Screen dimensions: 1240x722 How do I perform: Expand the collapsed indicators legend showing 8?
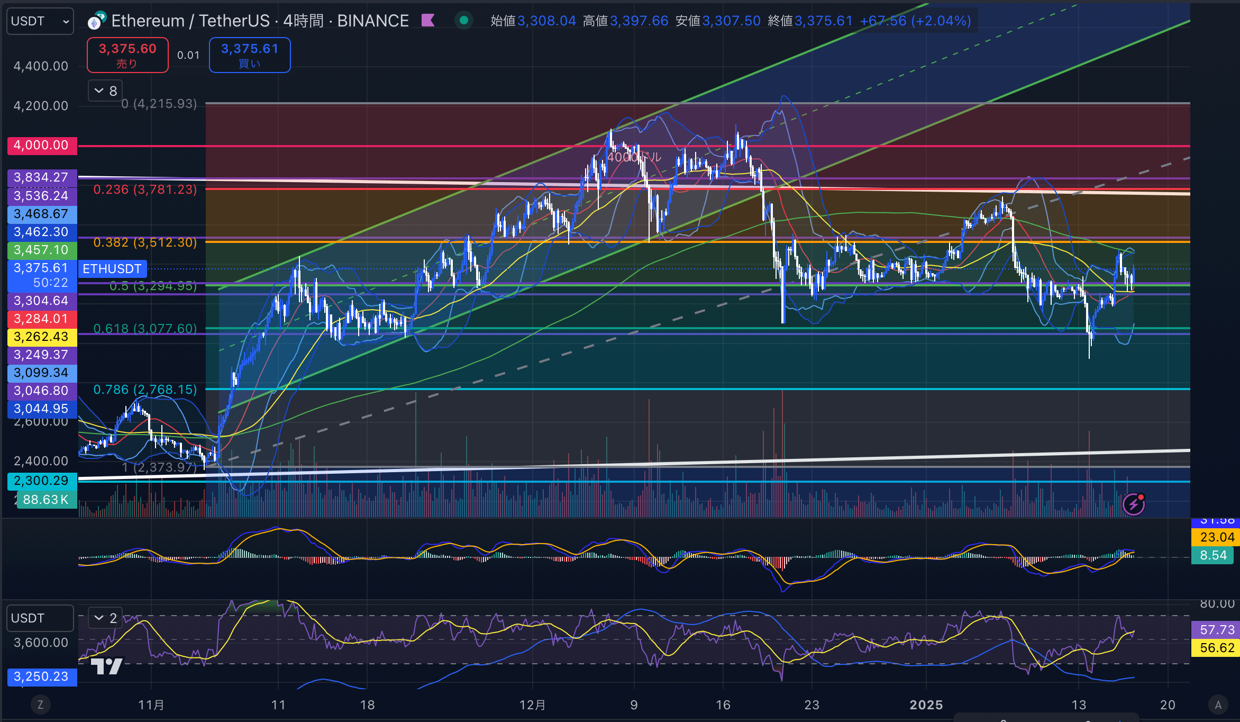(x=105, y=91)
